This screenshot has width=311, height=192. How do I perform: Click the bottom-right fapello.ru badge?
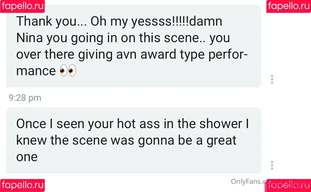[288, 185]
